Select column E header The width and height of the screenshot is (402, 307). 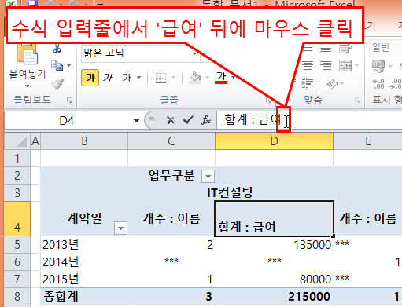[x=367, y=141]
